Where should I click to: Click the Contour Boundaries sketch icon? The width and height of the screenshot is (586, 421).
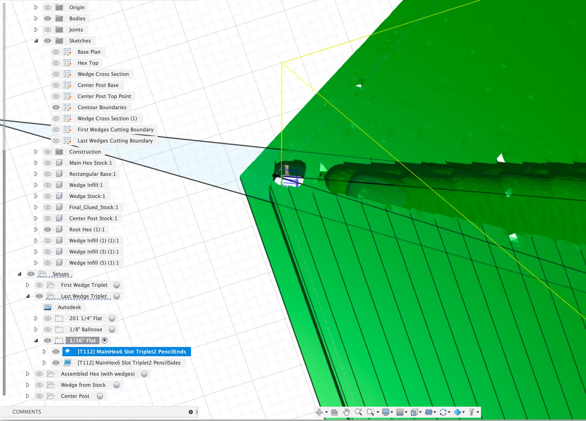[x=67, y=107]
